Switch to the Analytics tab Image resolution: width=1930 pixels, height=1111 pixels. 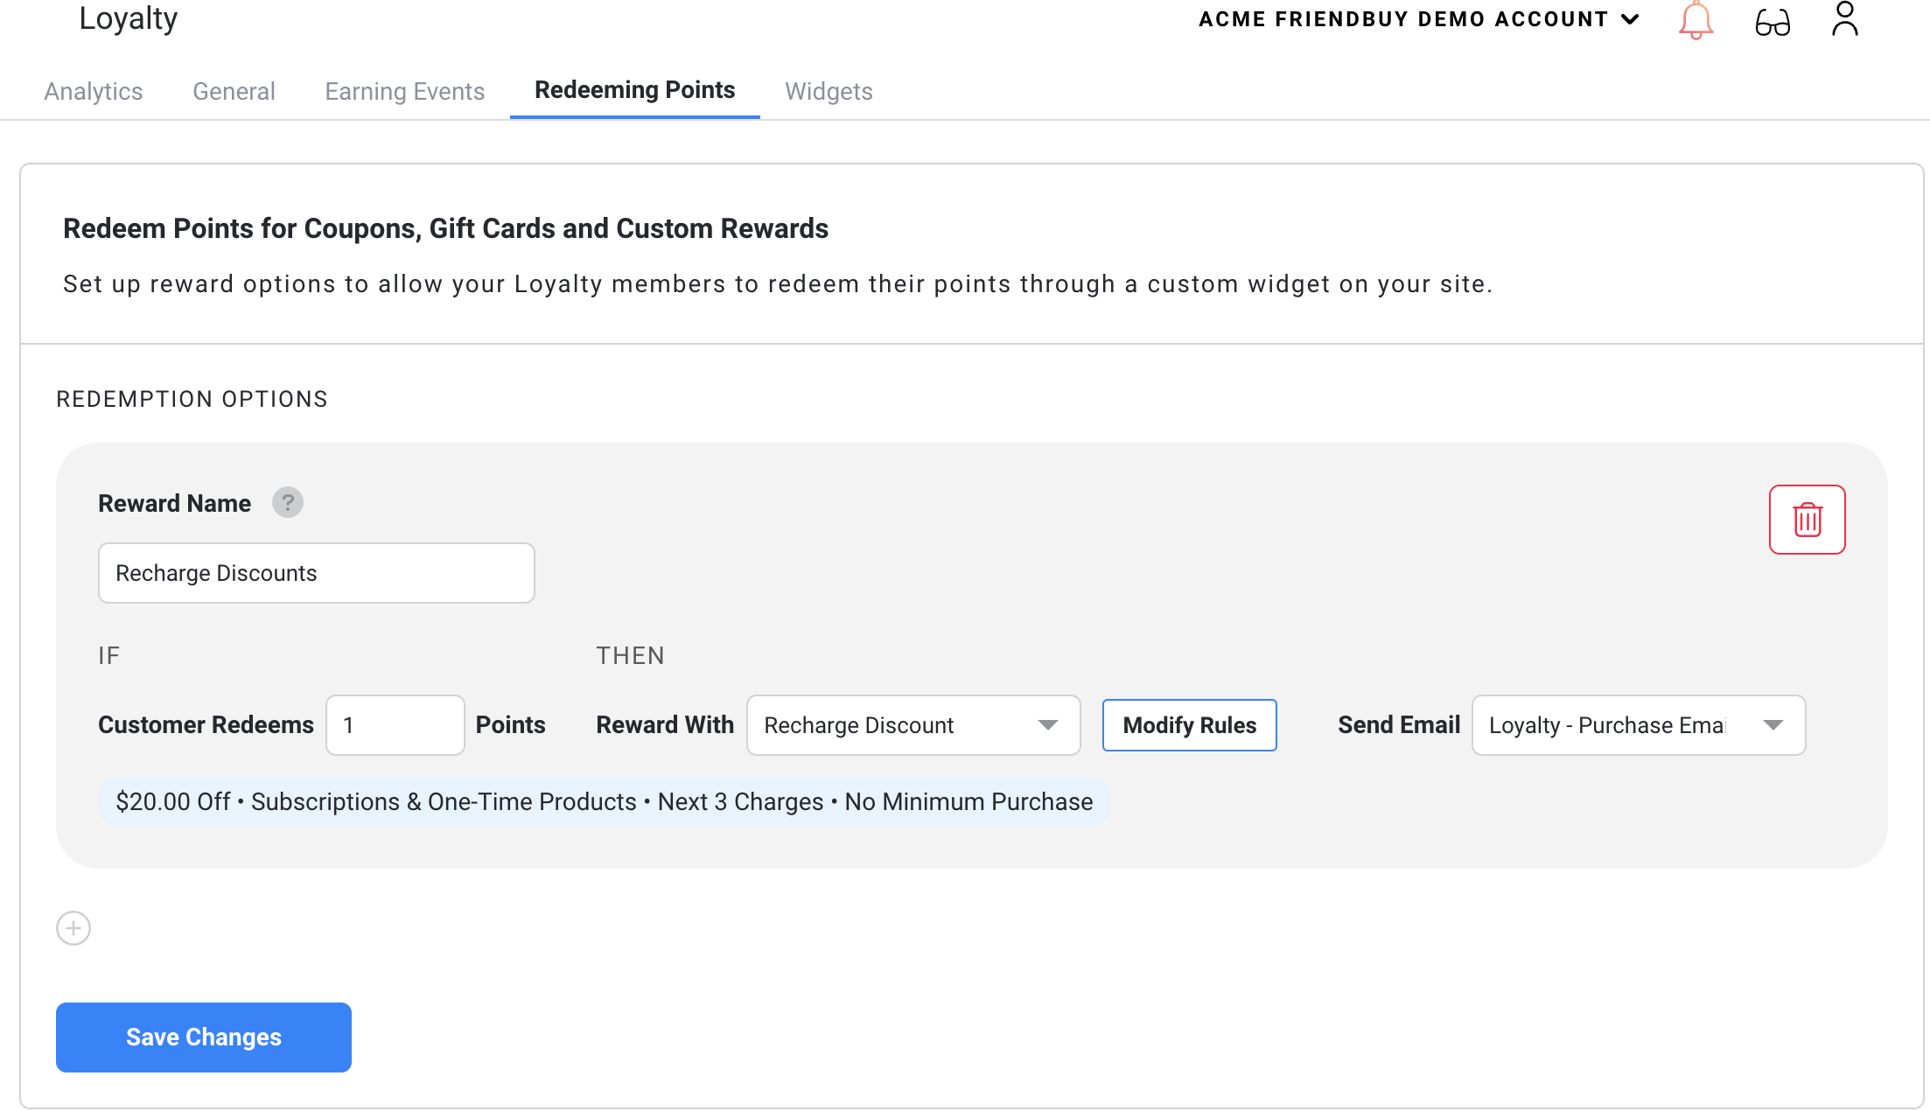[x=94, y=91]
